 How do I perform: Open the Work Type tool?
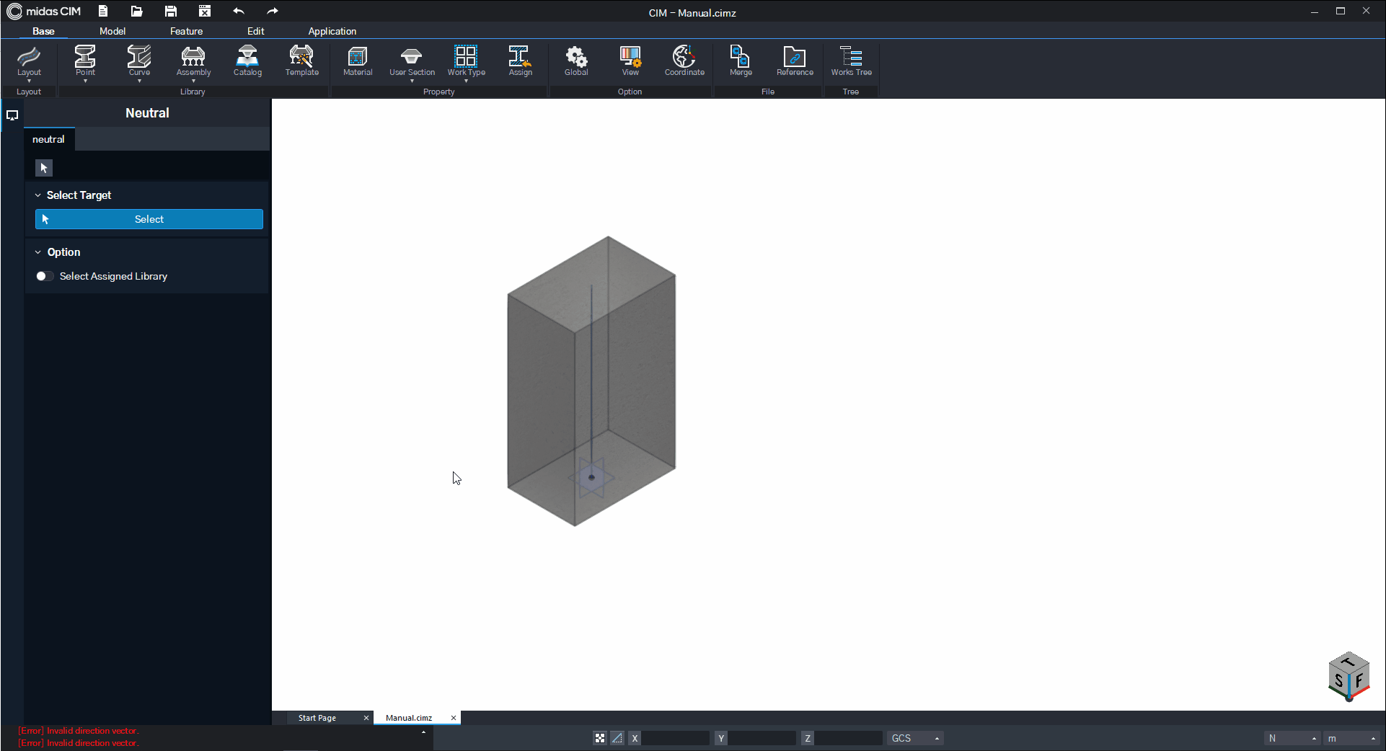click(466, 61)
